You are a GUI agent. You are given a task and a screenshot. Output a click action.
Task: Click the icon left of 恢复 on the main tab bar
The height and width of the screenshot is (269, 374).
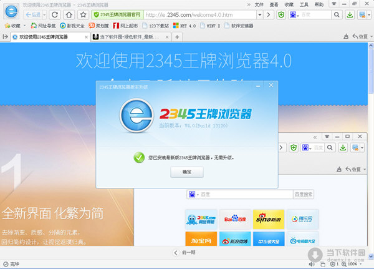point(346,37)
